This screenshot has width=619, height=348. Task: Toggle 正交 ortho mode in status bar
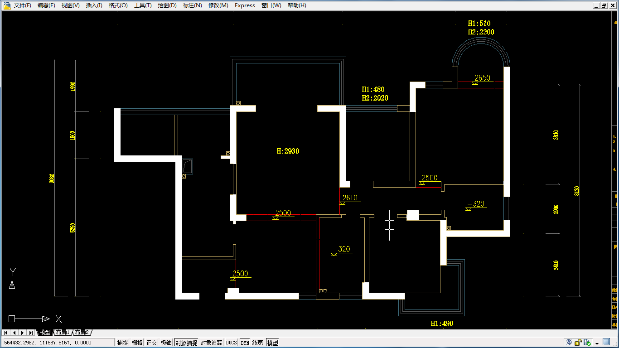point(152,343)
